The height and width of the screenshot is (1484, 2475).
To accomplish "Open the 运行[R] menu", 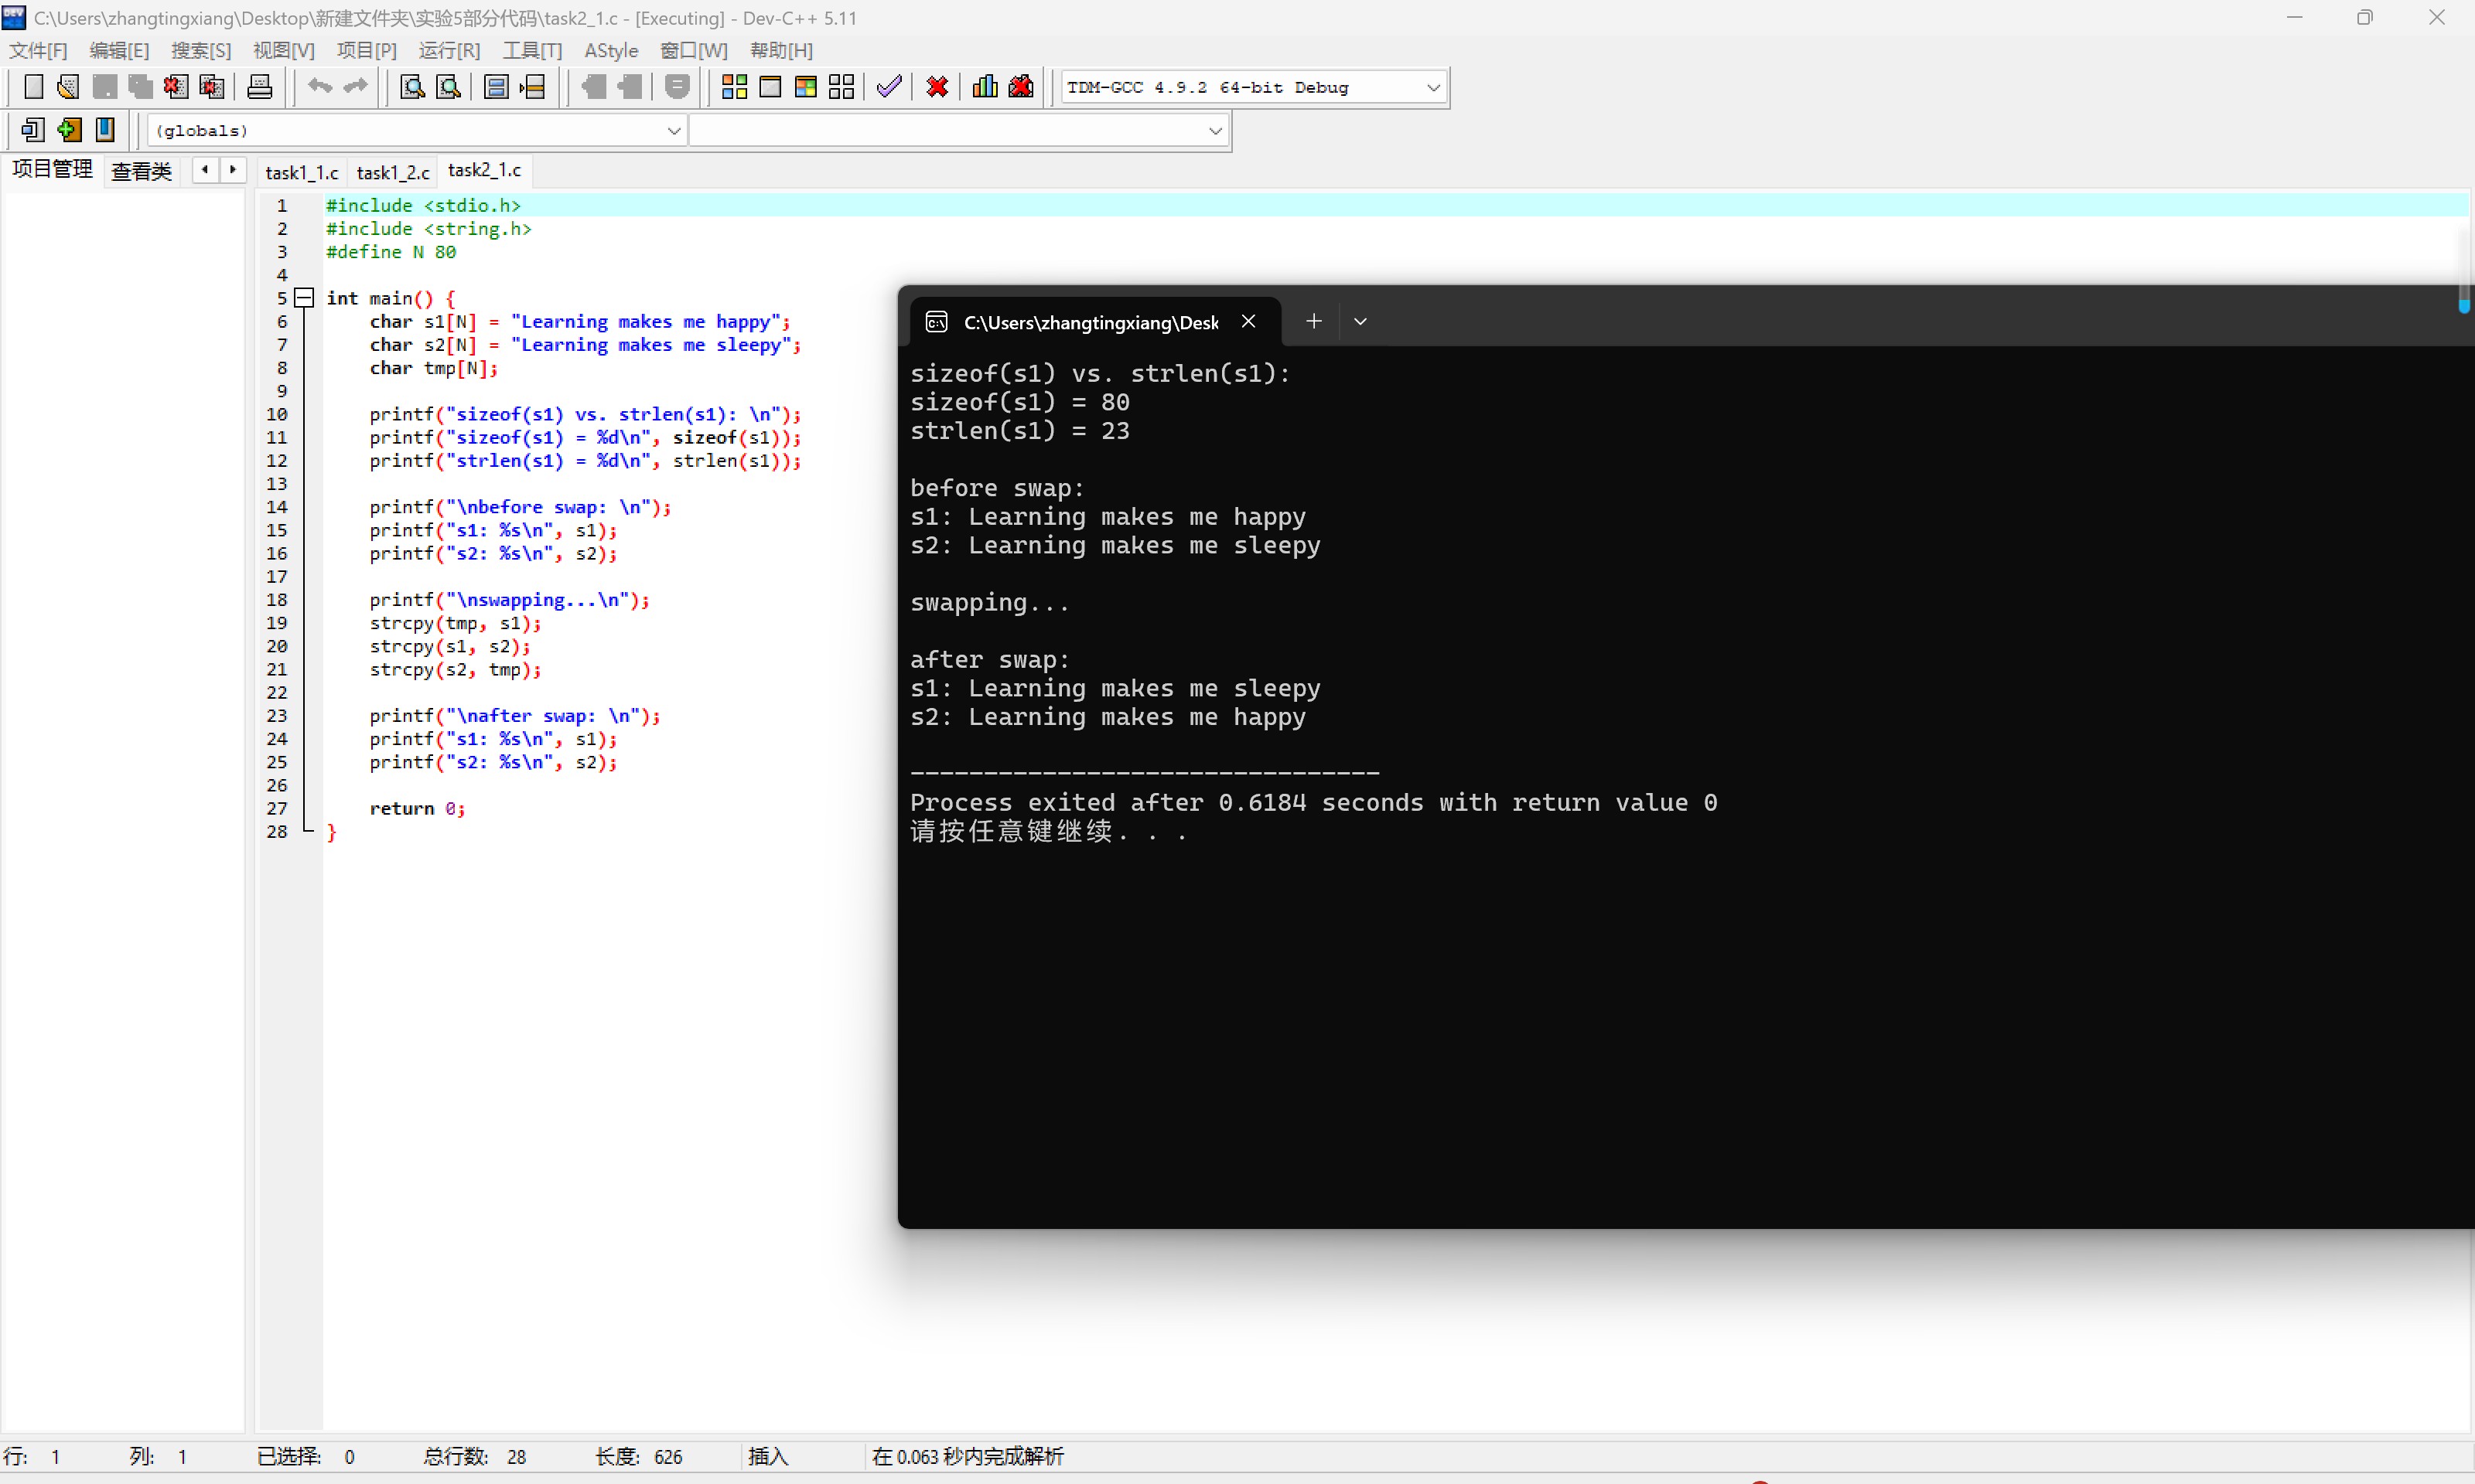I will click(x=448, y=50).
